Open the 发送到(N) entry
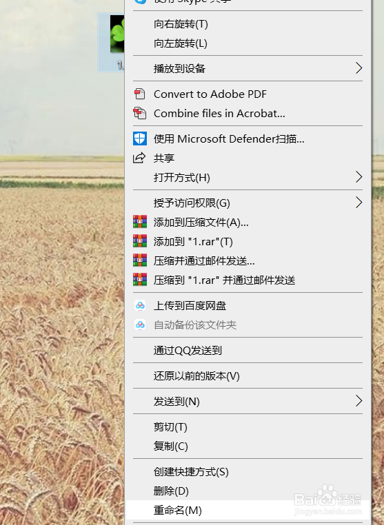Screen dimensions: 384x525 [248, 401]
